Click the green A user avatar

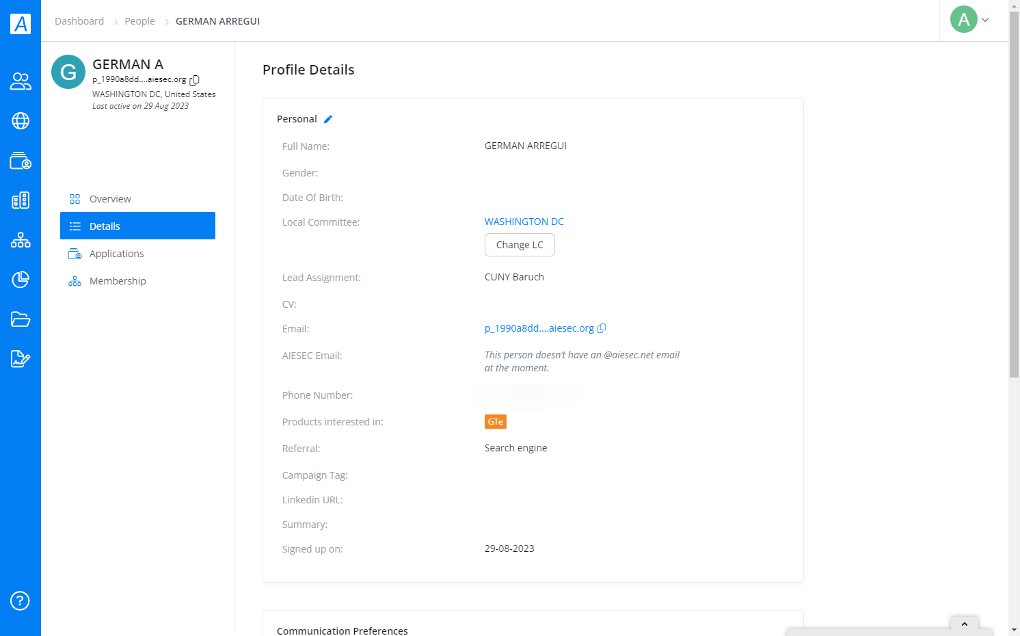964,19
